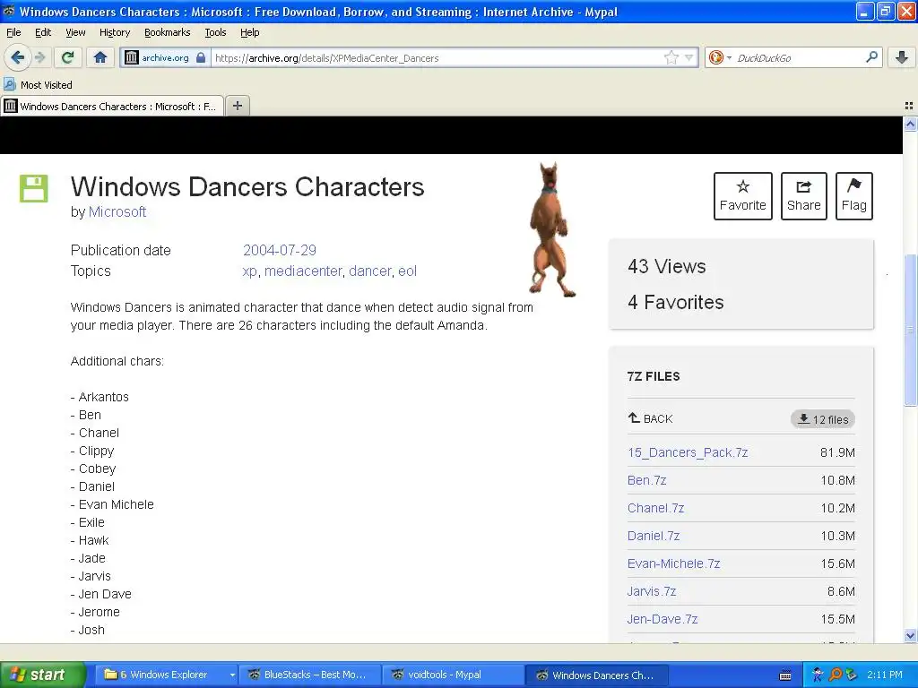Screen dimensions: 918x688
Task: Open the DuckDuckGo search engine selector
Action: pyautogui.click(x=720, y=57)
